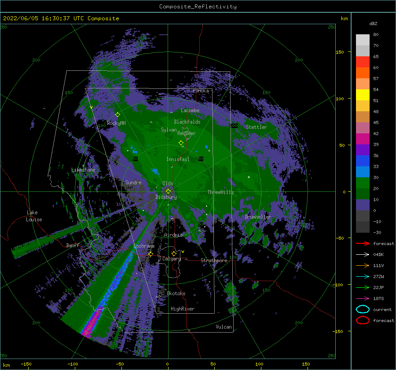Image resolution: width=396 pixels, height=370 pixels.
Task: Click the RockyMH label
Action: (x=116, y=123)
